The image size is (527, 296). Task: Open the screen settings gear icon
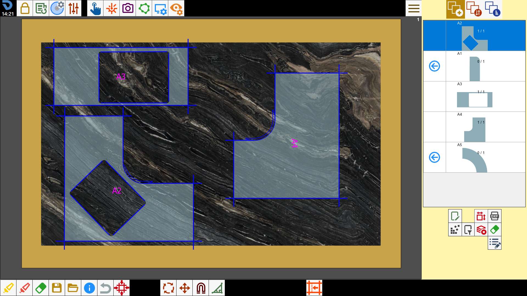160,8
